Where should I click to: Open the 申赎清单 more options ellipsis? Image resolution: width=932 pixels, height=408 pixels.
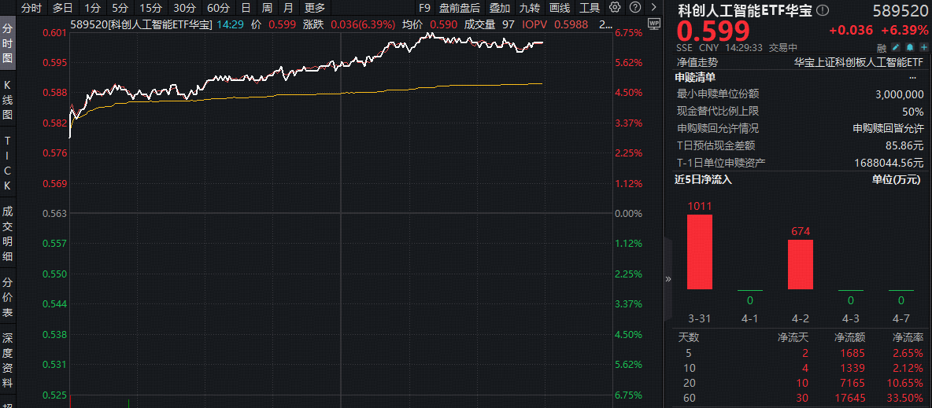pos(912,77)
